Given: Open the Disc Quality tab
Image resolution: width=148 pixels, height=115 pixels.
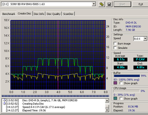Looking at the screenshot, I should coord(53,14).
